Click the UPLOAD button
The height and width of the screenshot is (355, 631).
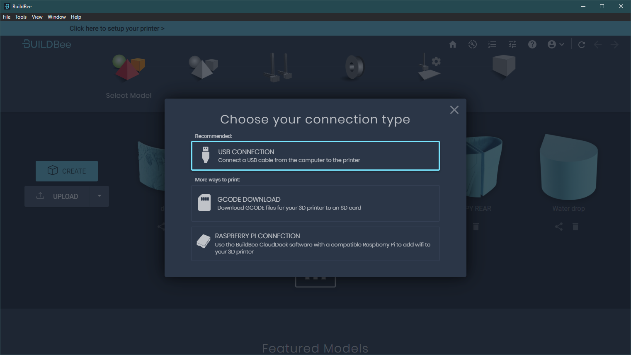pos(58,196)
